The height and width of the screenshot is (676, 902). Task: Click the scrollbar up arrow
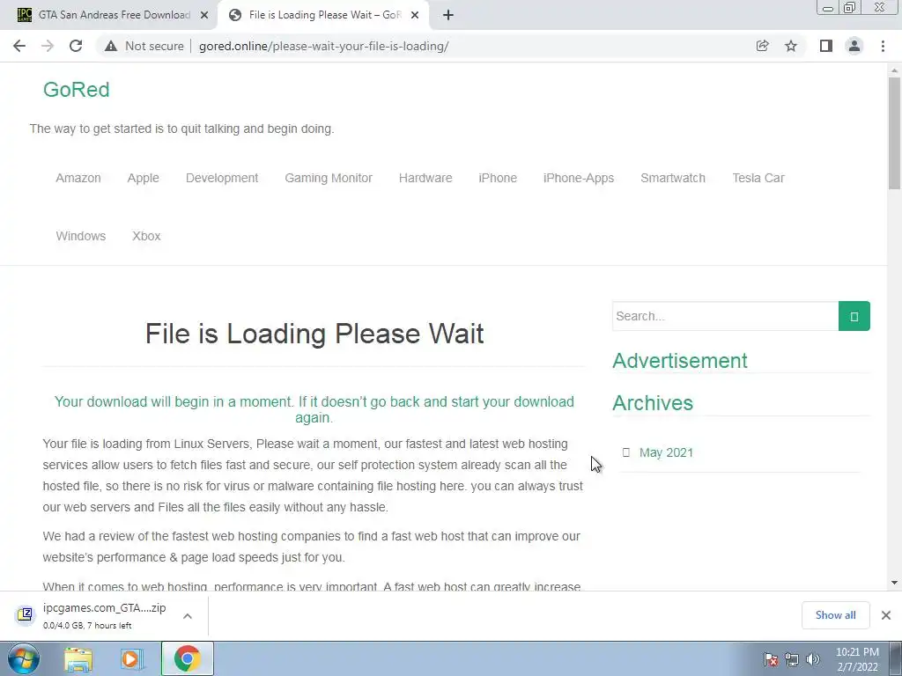tap(894, 70)
